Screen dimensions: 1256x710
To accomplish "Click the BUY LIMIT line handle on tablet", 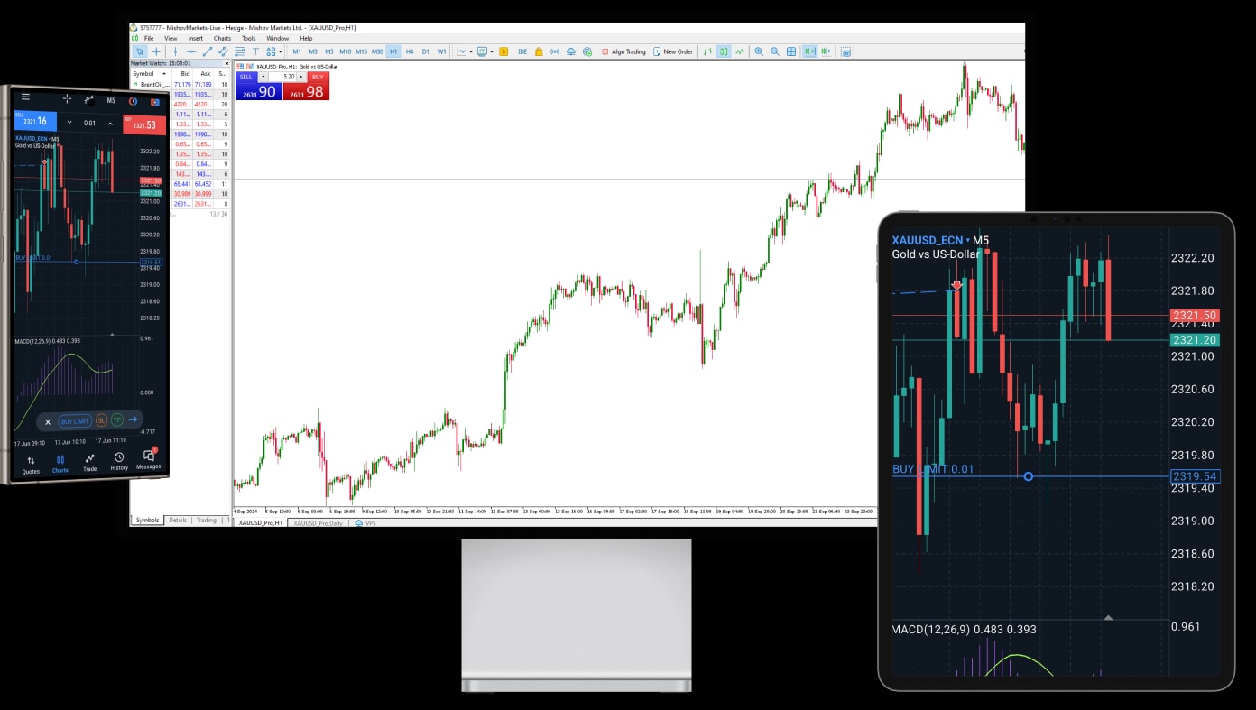I will point(1028,476).
